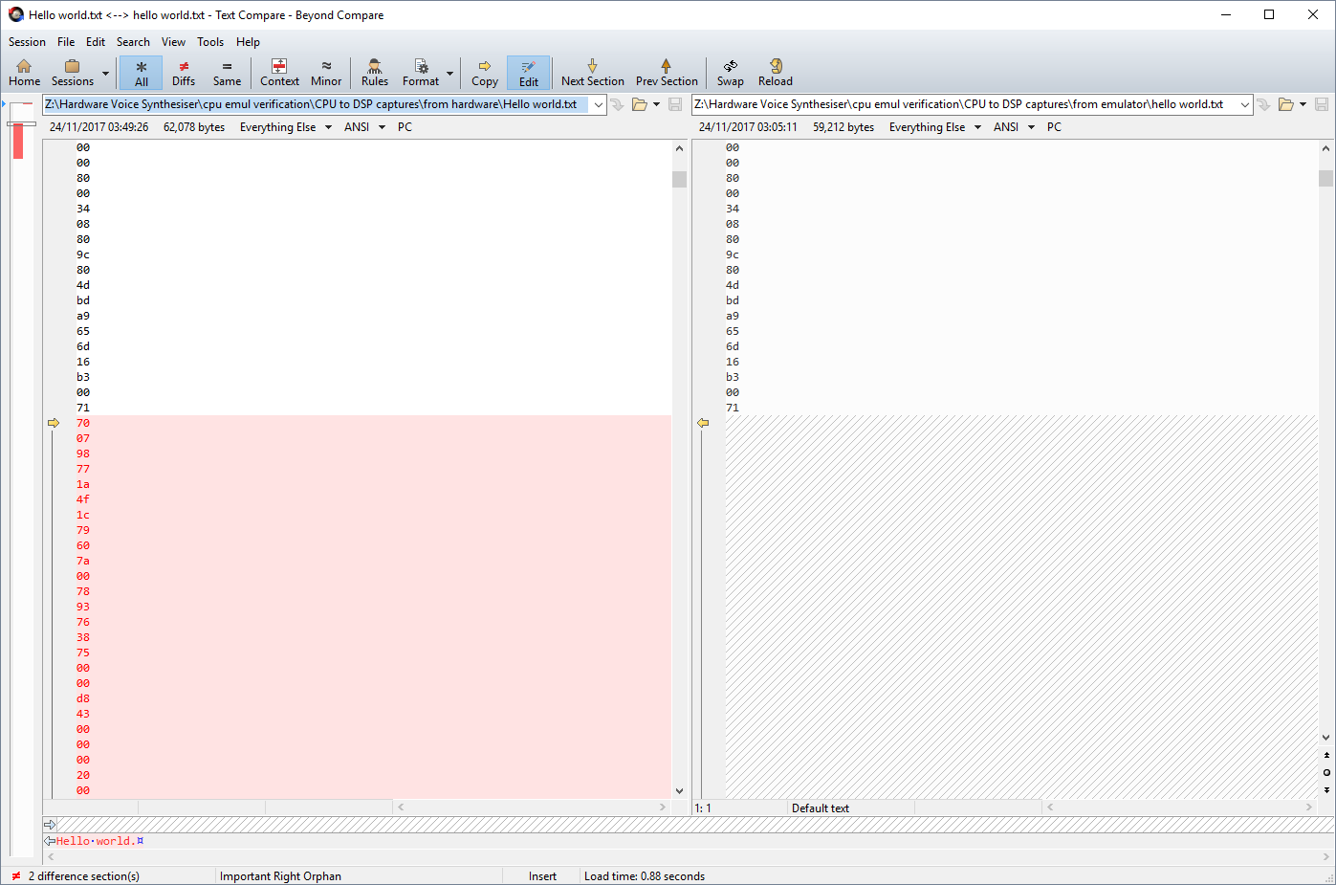Click the right save file icon
Viewport: 1336px width, 885px height.
(x=1322, y=105)
